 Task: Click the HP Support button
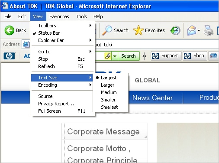166,56
